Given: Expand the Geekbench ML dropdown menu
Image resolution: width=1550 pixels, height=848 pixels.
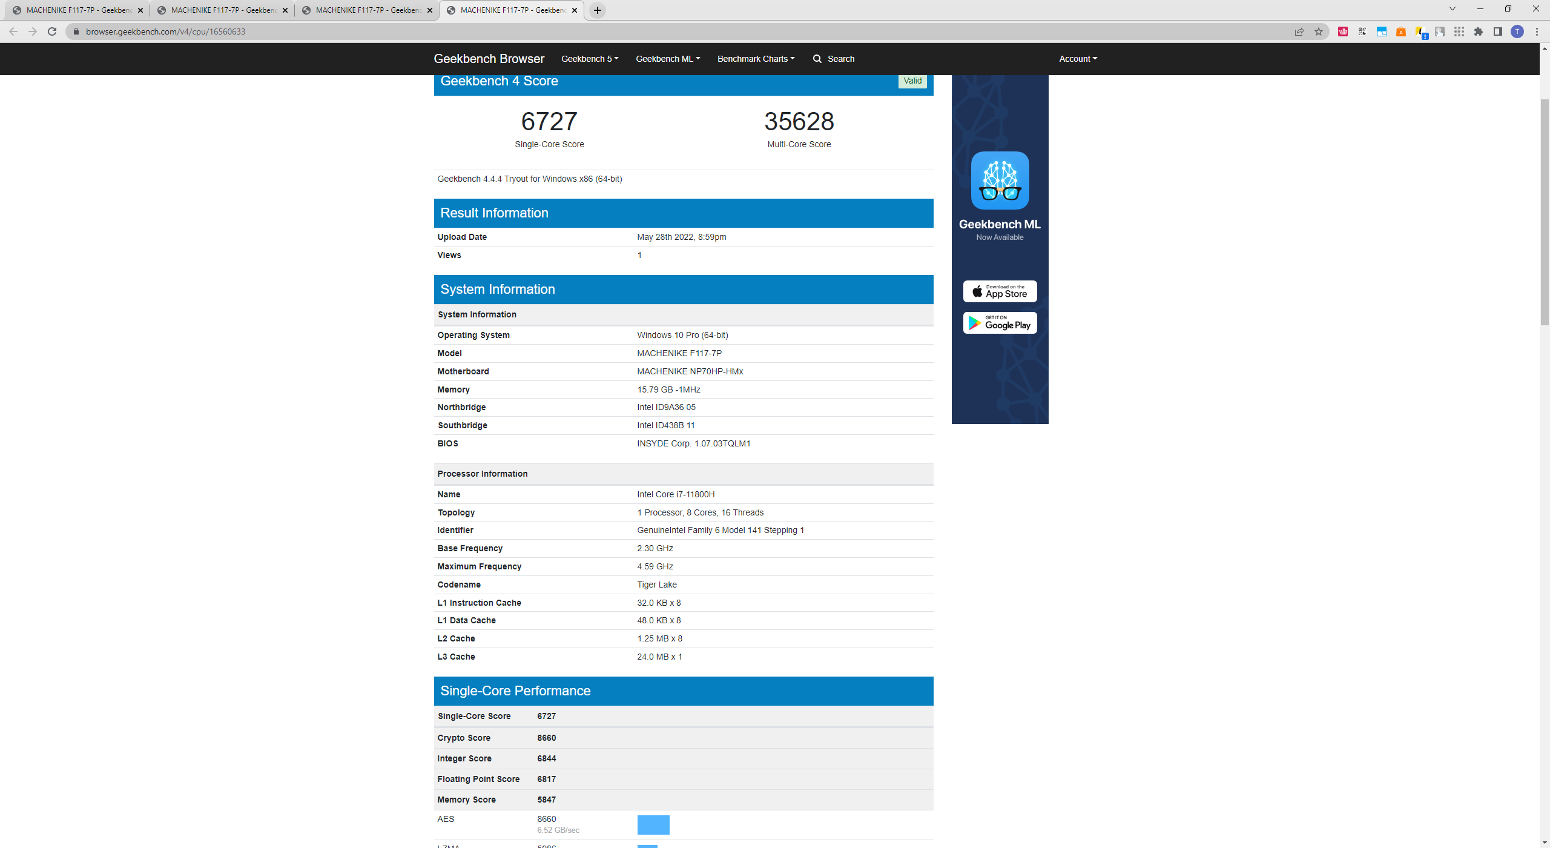Looking at the screenshot, I should click(668, 59).
